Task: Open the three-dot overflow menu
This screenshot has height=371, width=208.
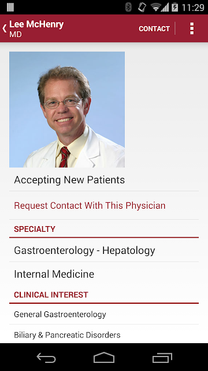Action: pyautogui.click(x=192, y=28)
